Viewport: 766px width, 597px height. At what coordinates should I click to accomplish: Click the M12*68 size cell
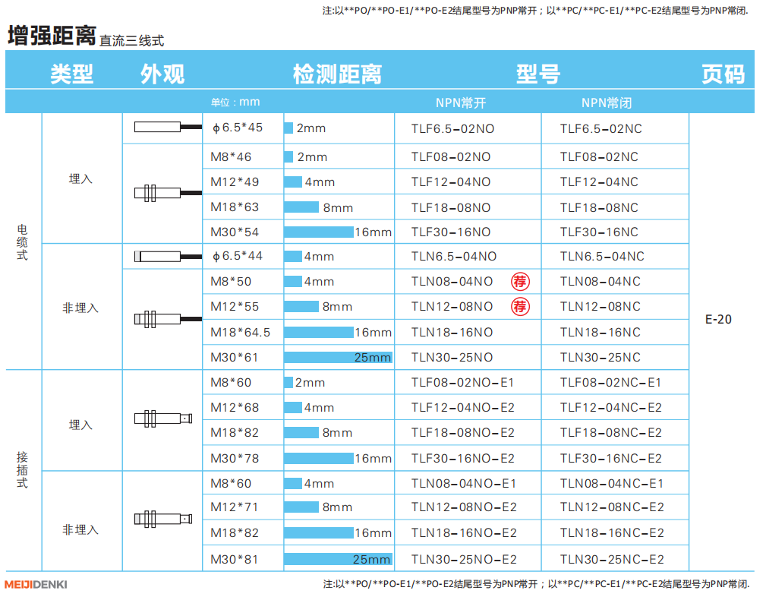click(x=235, y=408)
